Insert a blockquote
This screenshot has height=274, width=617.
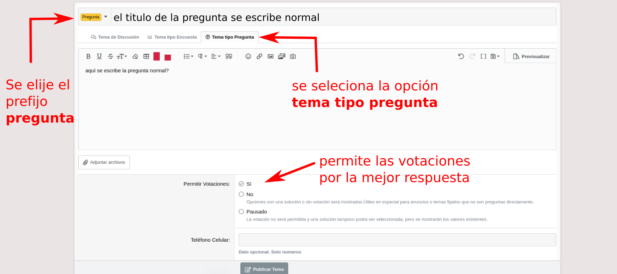click(x=228, y=56)
